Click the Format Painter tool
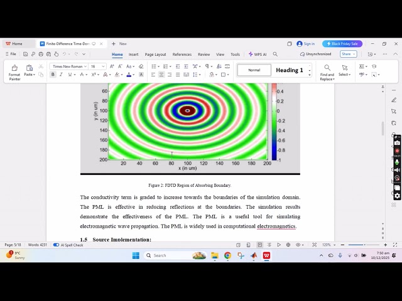The width and height of the screenshot is (402, 301). coord(14,73)
